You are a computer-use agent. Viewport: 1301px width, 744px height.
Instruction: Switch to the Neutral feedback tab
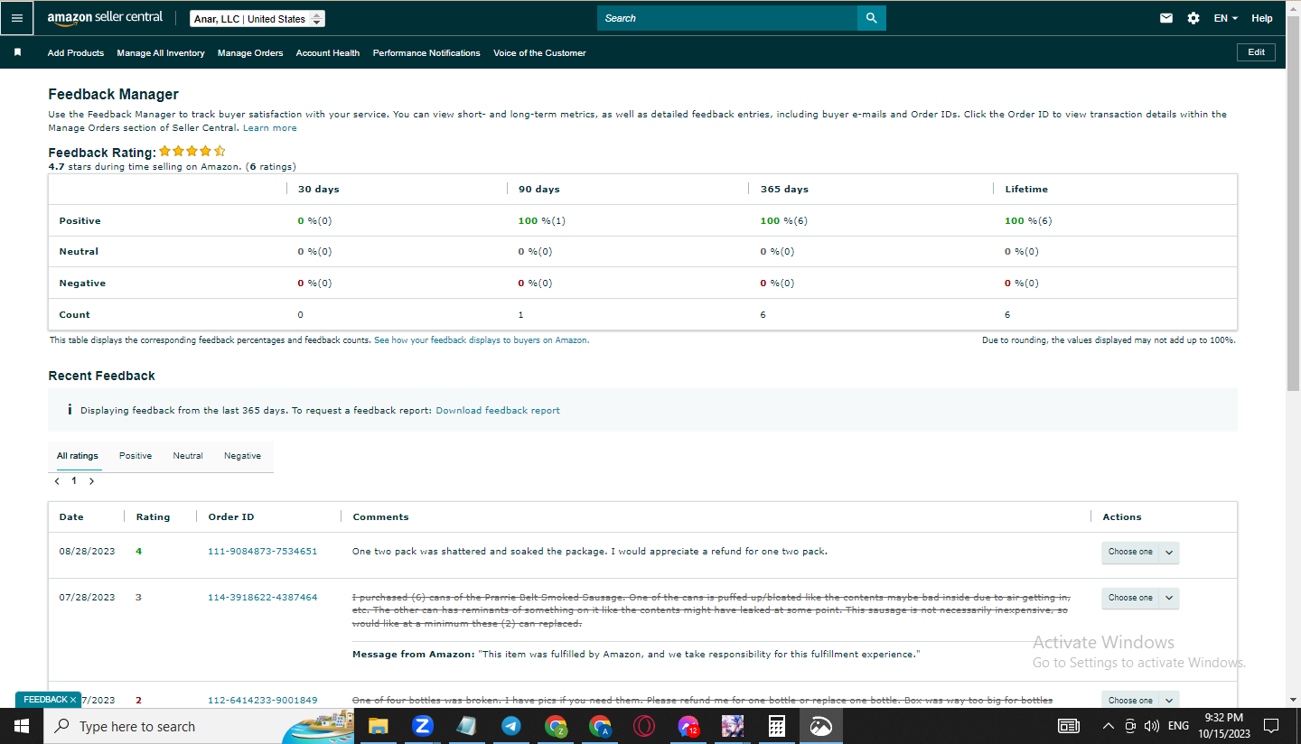pyautogui.click(x=188, y=456)
